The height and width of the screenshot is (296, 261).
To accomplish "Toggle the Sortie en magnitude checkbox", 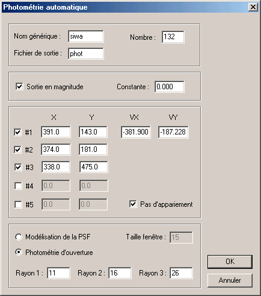I will [x=19, y=87].
